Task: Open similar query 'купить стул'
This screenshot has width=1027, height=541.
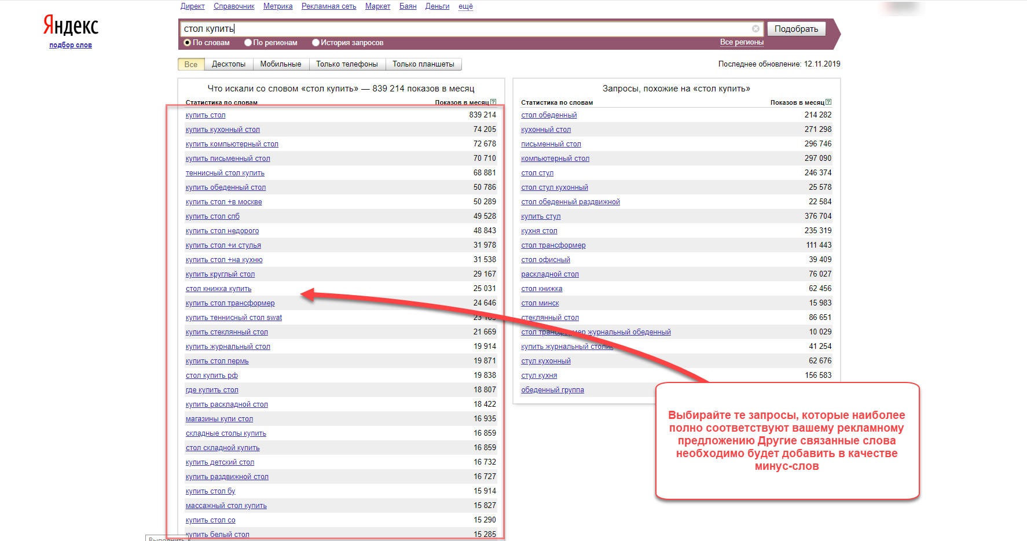Action: point(541,216)
